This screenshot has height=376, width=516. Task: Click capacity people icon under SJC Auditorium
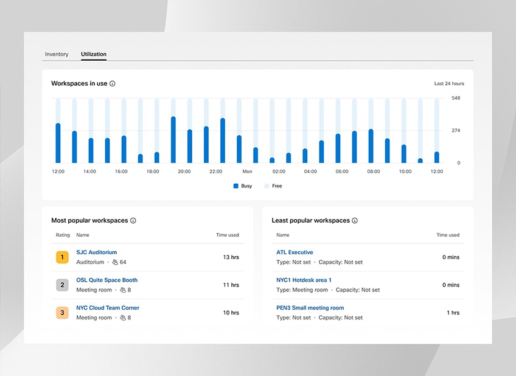pos(115,262)
